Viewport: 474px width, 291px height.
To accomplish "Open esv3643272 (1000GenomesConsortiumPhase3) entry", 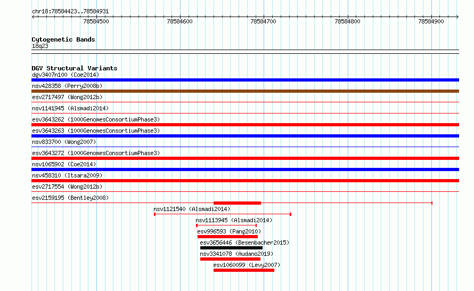I will (96, 153).
